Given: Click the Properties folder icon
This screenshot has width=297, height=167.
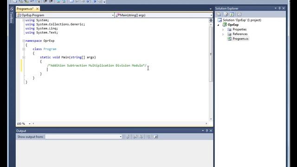Looking at the screenshot, I should coord(229,29).
